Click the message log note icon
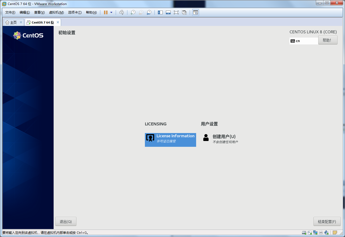This screenshot has width=345, height=237. pyautogui.click(x=335, y=233)
